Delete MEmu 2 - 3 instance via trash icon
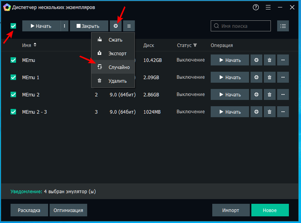The width and height of the screenshot is (301, 223). pyautogui.click(x=269, y=112)
